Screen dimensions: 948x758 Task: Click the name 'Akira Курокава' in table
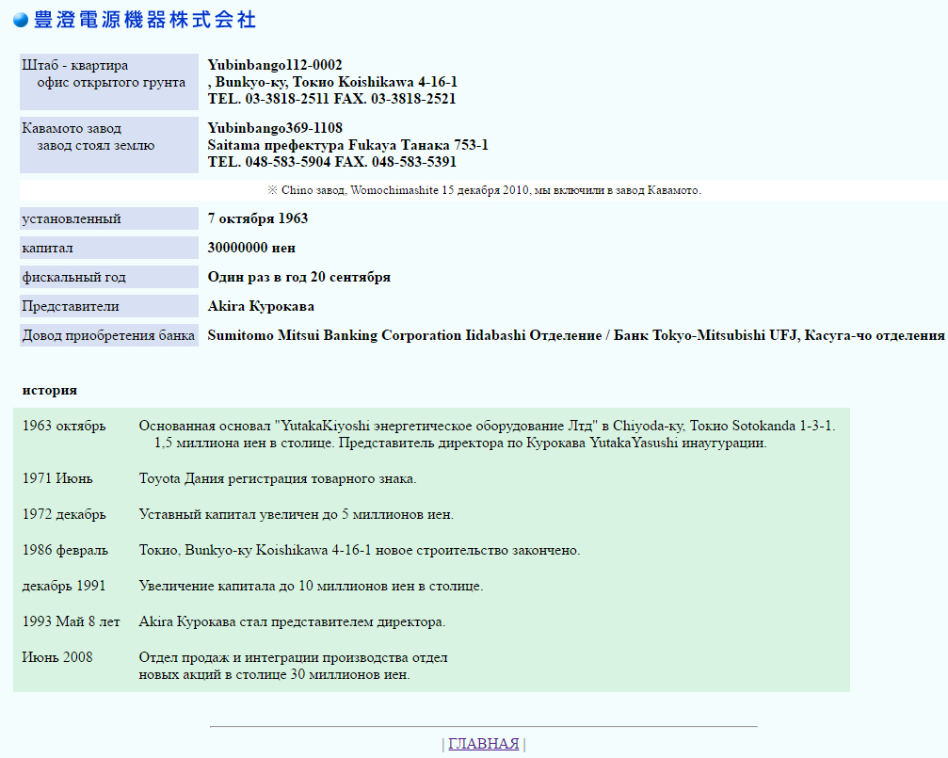point(261,306)
